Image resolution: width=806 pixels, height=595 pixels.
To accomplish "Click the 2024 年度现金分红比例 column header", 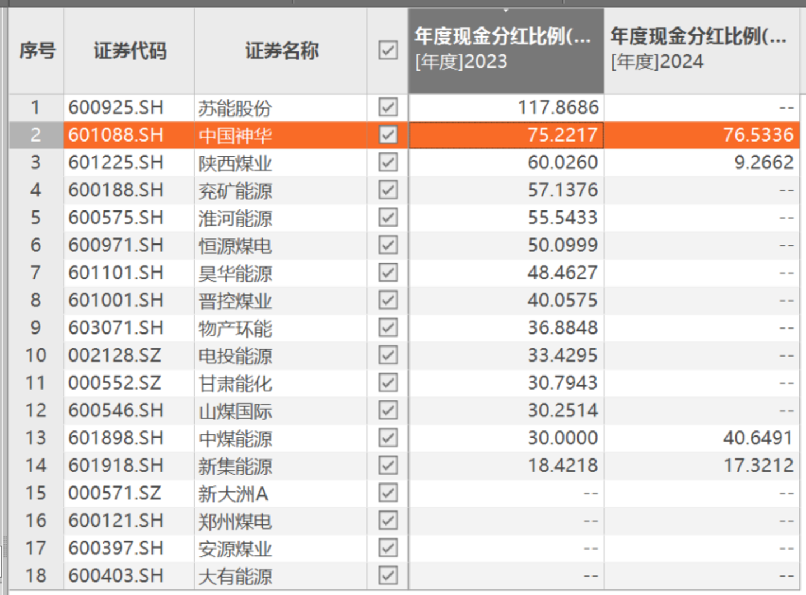I will [701, 50].
